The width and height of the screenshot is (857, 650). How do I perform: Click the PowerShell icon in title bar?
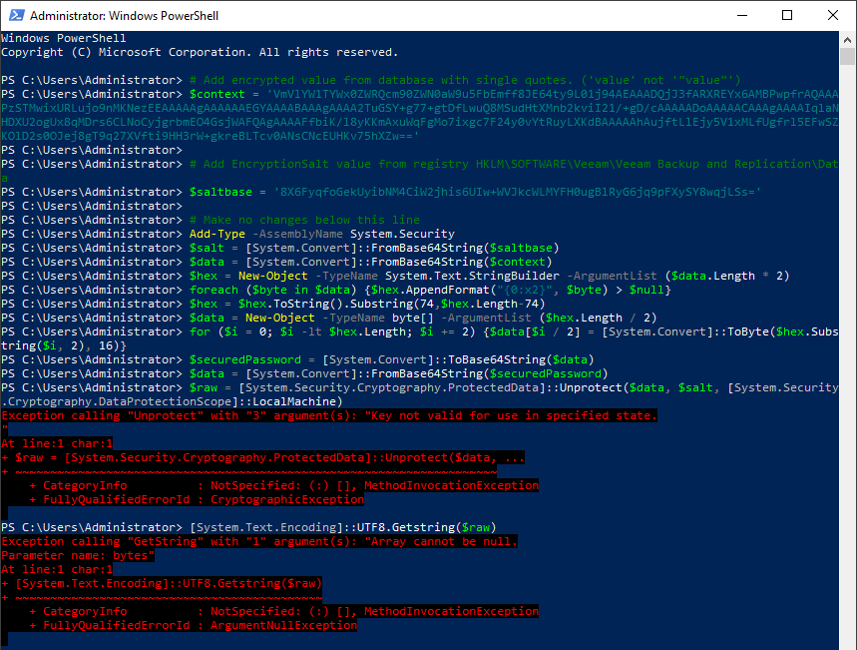tap(16, 15)
